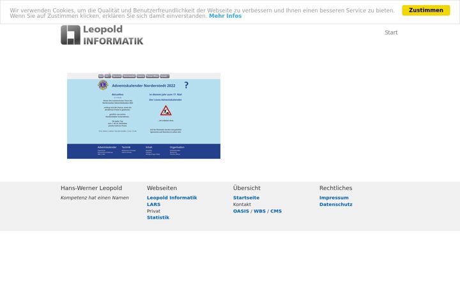This screenshot has width=460, height=287.
Task: Open the Adventskalender Norderstedt 2022 screenshot thumbnail
Action: click(x=144, y=116)
